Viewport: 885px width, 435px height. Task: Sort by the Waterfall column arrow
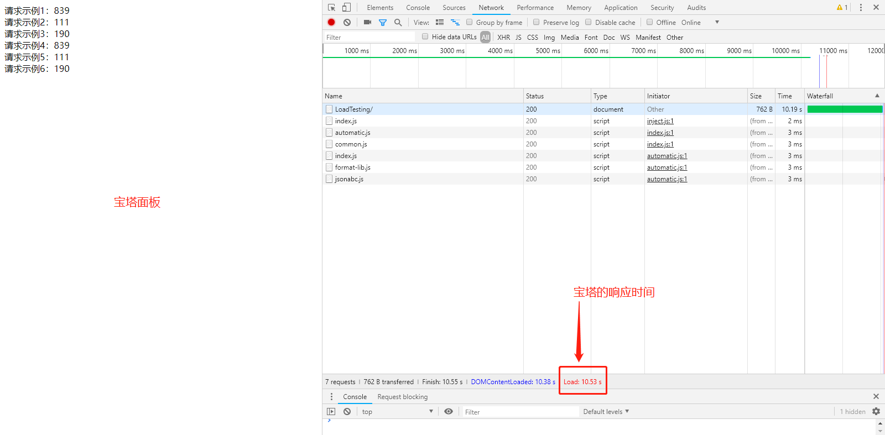pos(877,96)
